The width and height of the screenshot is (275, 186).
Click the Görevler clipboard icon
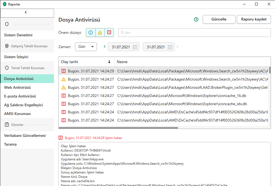(7, 125)
